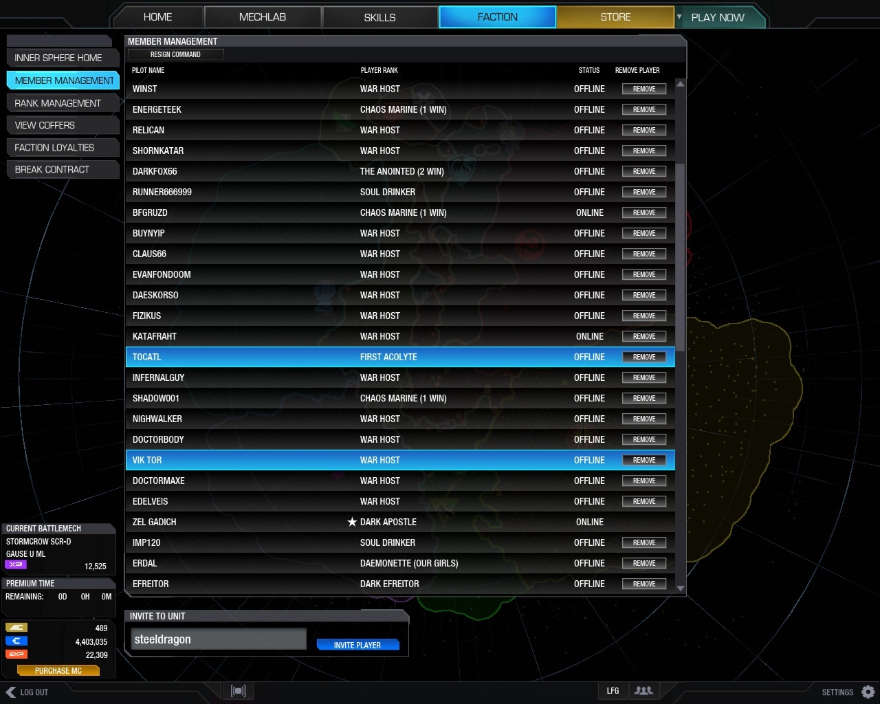Image resolution: width=880 pixels, height=704 pixels.
Task: Select pilot FIZIKUS
Action: tap(400, 316)
